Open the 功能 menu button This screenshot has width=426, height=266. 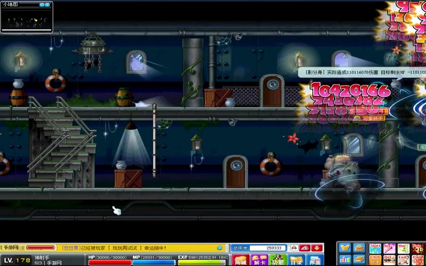[x=277, y=260]
